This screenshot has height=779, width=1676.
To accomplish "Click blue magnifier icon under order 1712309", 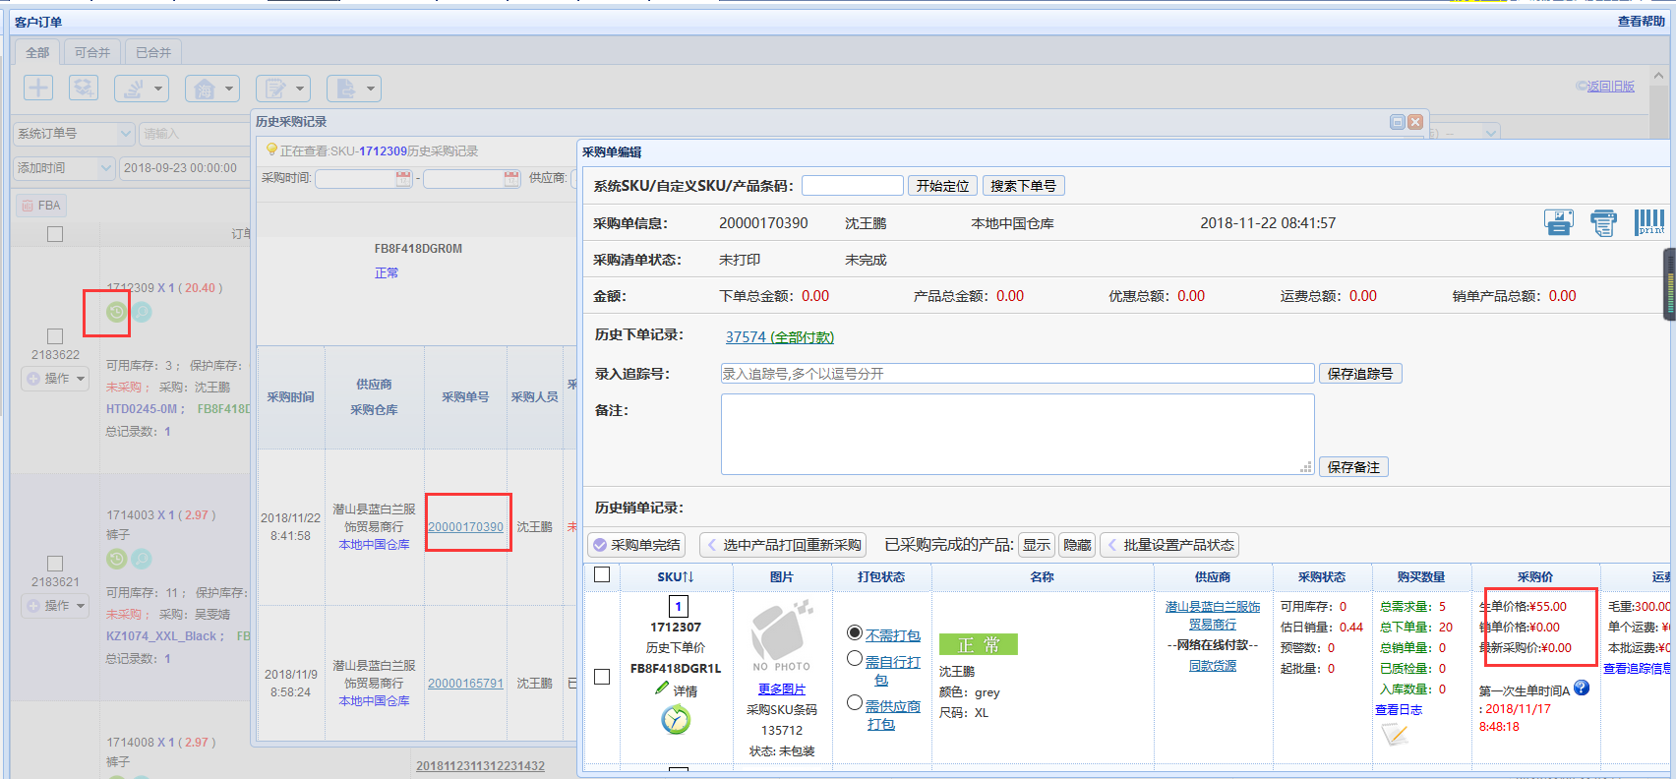I will point(143,312).
